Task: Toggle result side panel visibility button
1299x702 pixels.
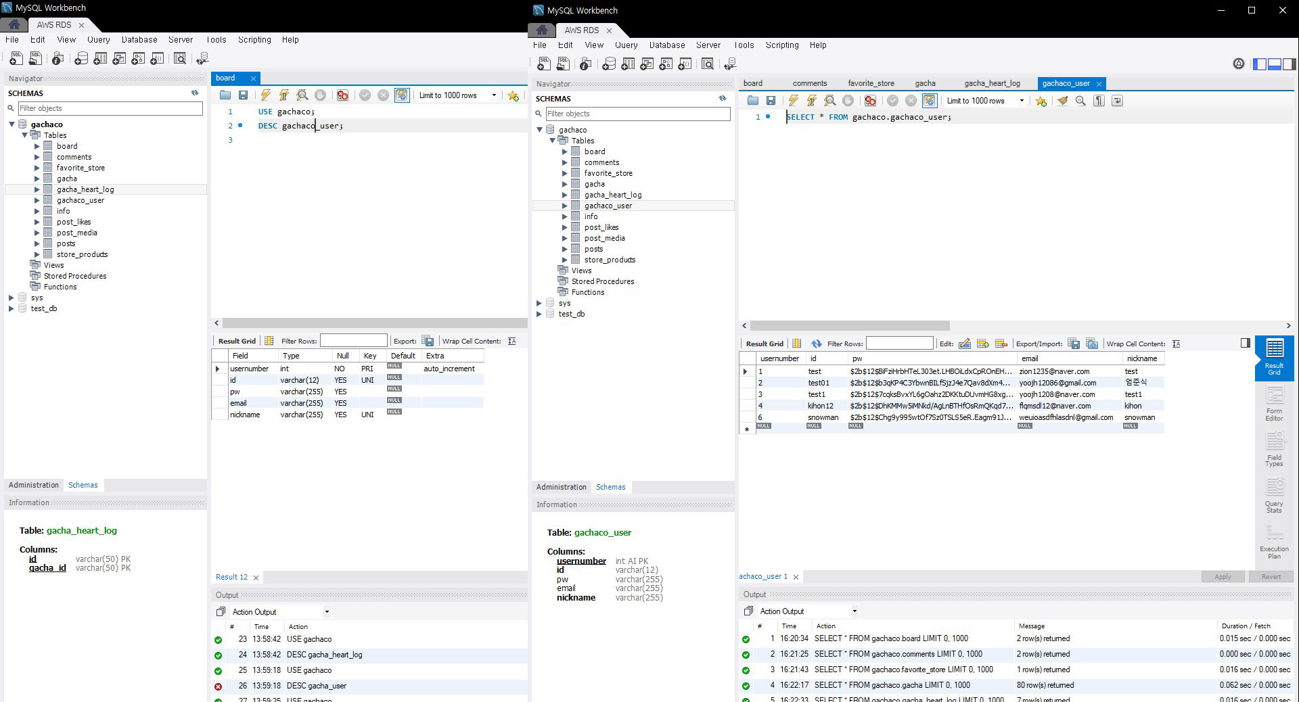Action: (1245, 343)
